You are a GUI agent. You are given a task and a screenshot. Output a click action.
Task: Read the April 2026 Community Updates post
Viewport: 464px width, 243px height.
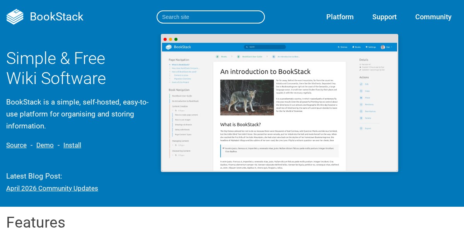coord(52,188)
